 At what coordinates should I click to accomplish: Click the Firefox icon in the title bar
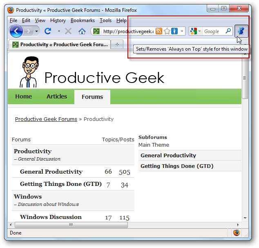point(11,10)
